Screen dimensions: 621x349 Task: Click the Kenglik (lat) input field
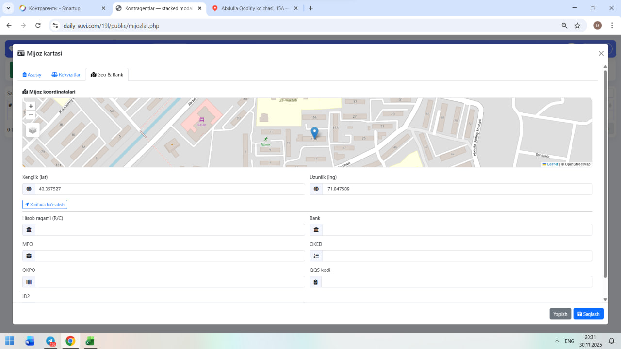pyautogui.click(x=169, y=189)
